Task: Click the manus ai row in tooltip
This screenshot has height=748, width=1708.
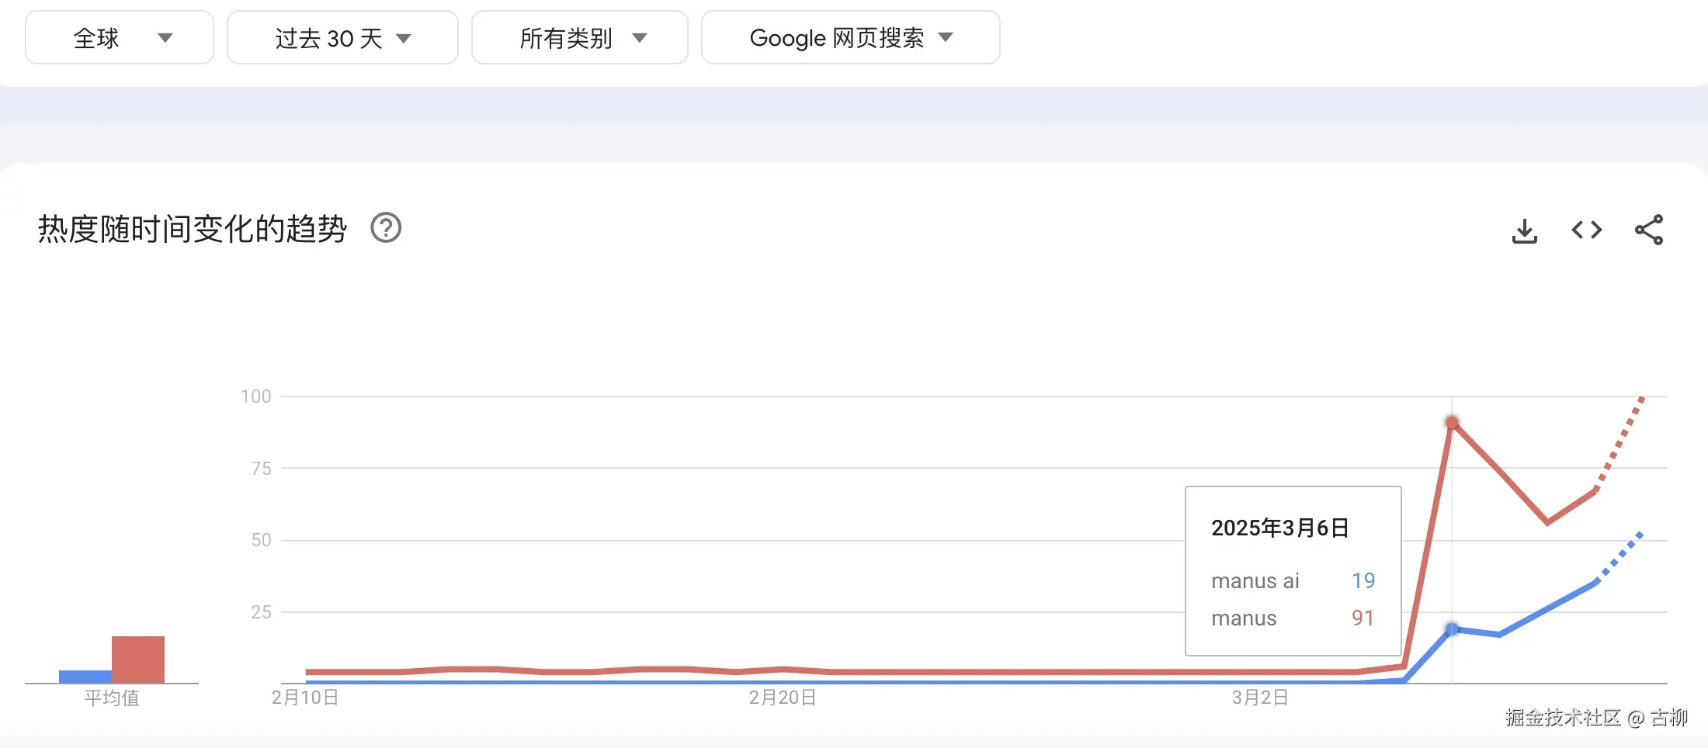Action: pyautogui.click(x=1293, y=580)
